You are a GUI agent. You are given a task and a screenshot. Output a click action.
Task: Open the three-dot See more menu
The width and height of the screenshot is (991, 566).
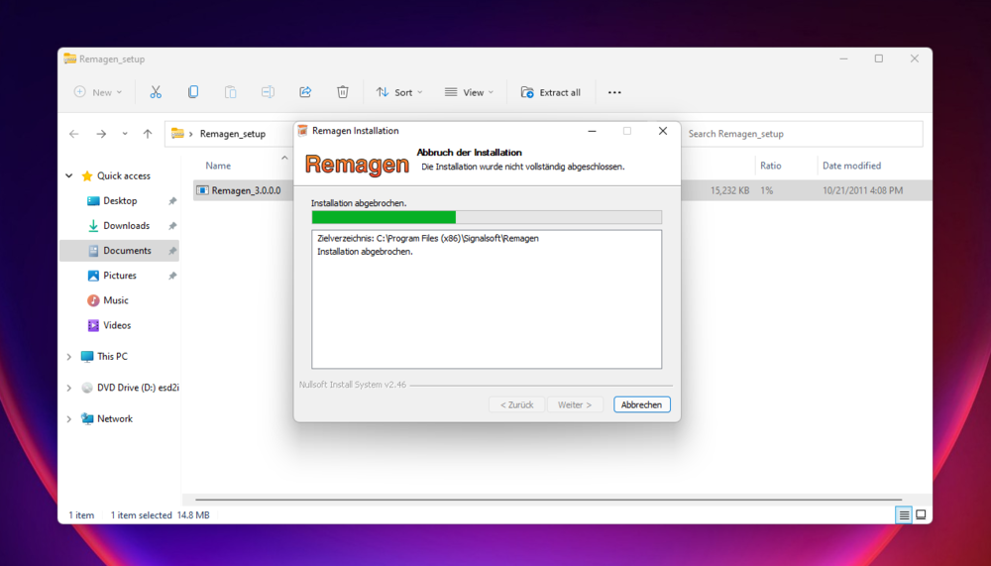point(614,92)
